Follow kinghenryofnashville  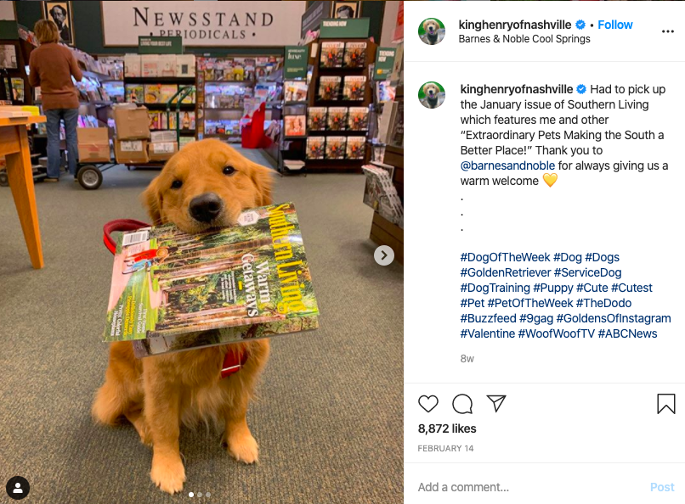615,25
